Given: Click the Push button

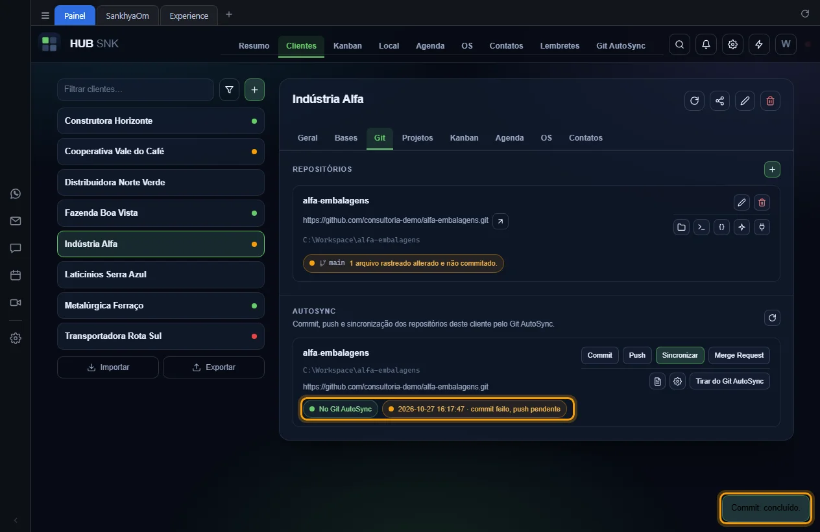Looking at the screenshot, I should 637,355.
